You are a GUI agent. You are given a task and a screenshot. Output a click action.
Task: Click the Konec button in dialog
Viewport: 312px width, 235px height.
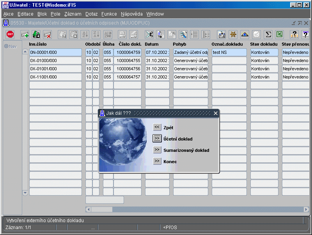click(x=157, y=161)
